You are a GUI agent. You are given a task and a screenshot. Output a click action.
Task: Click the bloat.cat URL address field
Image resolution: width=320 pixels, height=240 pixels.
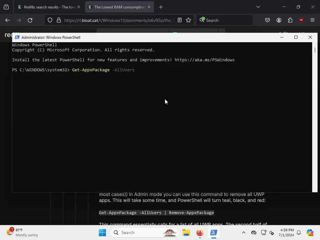tap(119, 20)
